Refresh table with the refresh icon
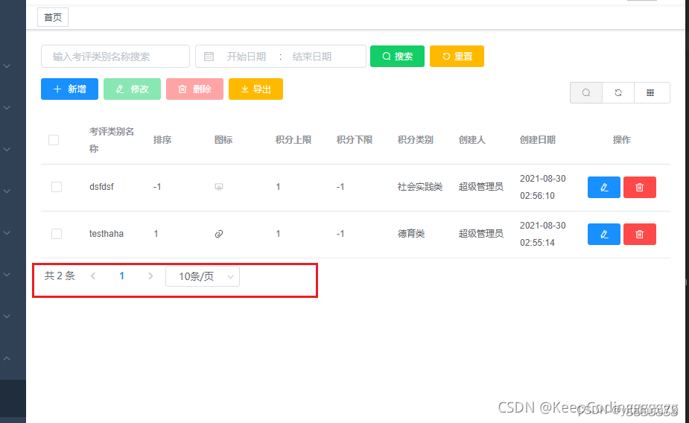This screenshot has width=689, height=423. tap(618, 92)
